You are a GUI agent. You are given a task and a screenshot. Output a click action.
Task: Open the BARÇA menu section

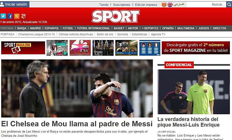click(22, 28)
